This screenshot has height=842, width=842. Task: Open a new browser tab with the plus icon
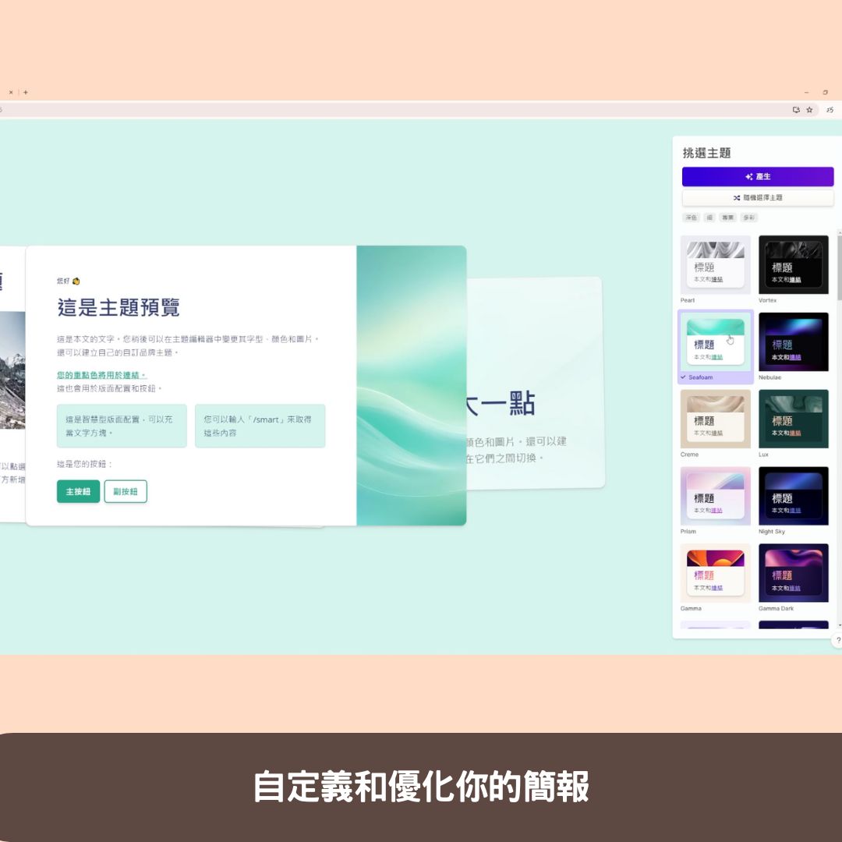click(x=26, y=91)
